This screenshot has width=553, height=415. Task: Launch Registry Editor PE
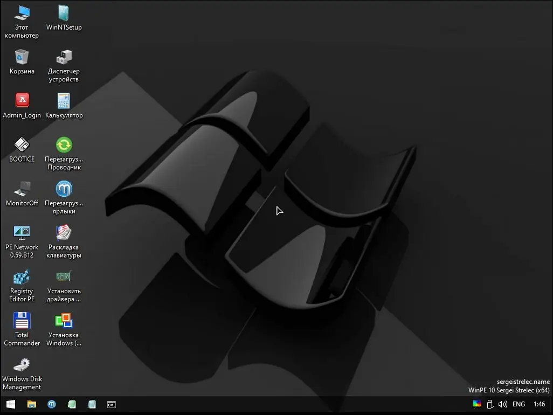point(22,286)
